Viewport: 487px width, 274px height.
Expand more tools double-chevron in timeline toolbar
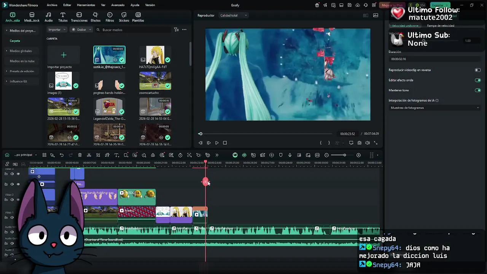(217, 155)
